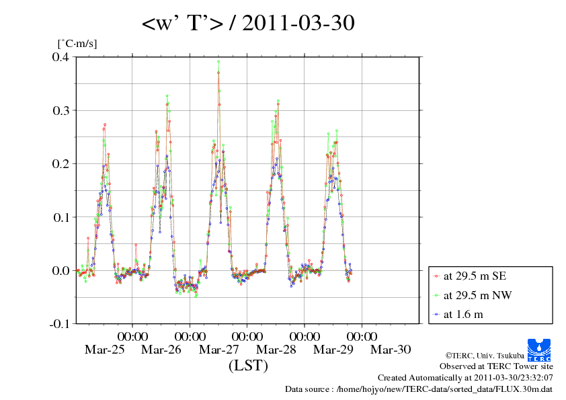Screen dimensions: 566x400
Task: Click the blue legend marker for 1.6 m
Action: pyautogui.click(x=436, y=315)
